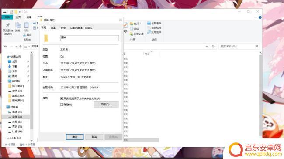Click '选中 1 个项目' in status bar
Screen dimensions: 284x159
[27, 145]
